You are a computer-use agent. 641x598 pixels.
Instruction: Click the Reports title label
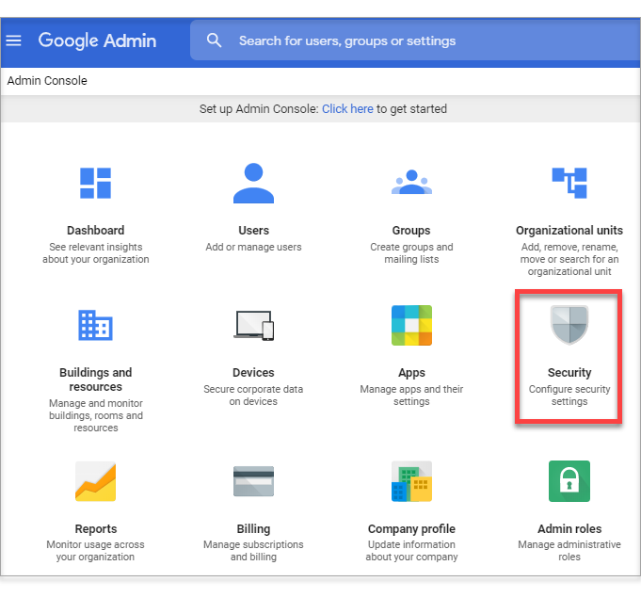pyautogui.click(x=96, y=529)
